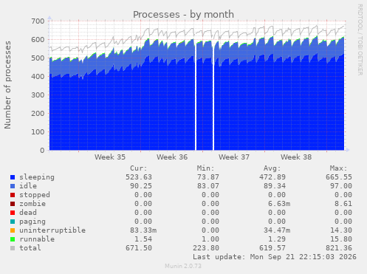Click idle current value 90.25
The width and height of the screenshot is (367, 274).
pos(141,186)
